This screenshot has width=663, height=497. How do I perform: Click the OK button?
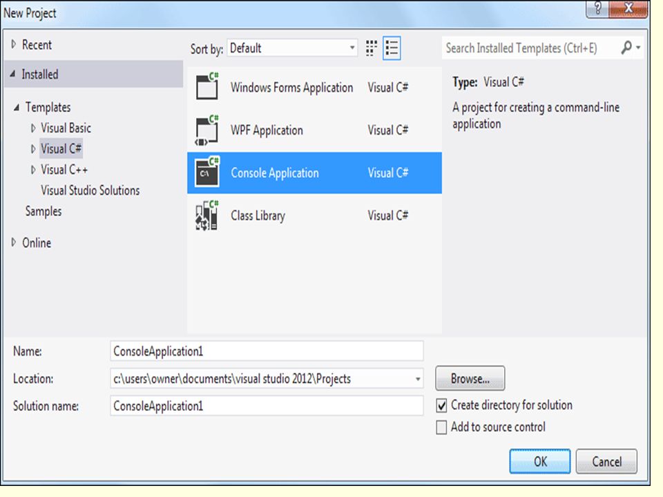click(x=540, y=461)
